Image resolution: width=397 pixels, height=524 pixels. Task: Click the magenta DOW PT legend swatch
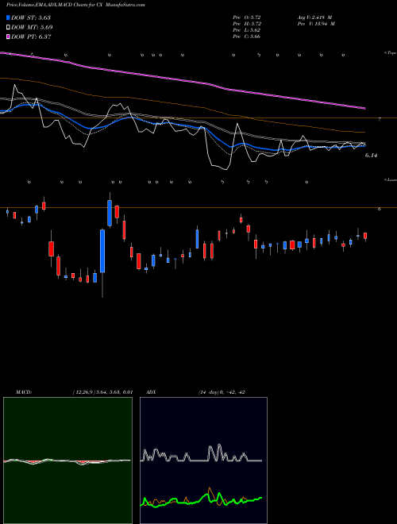(x=8, y=37)
